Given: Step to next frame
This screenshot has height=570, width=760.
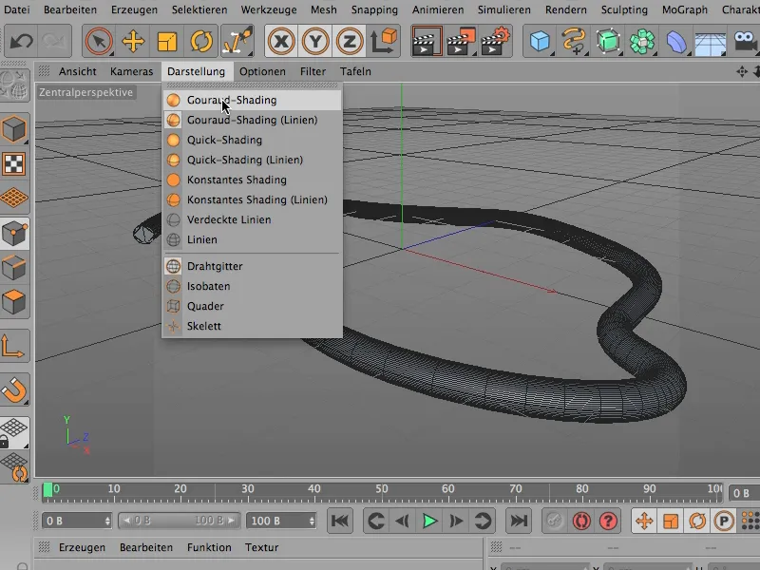Looking at the screenshot, I should [x=456, y=521].
